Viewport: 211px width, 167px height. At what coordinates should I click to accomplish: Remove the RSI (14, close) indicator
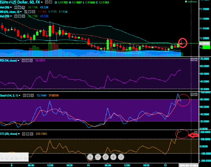pos(31,61)
